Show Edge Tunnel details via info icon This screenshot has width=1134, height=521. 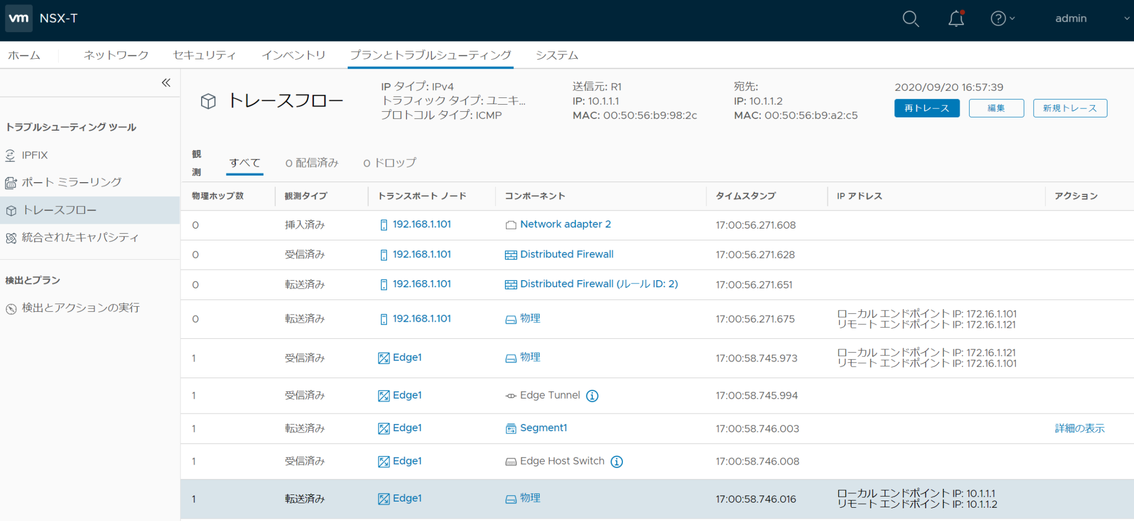[x=592, y=396]
